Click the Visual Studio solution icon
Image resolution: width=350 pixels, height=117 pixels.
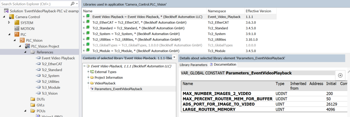[6, 11]
